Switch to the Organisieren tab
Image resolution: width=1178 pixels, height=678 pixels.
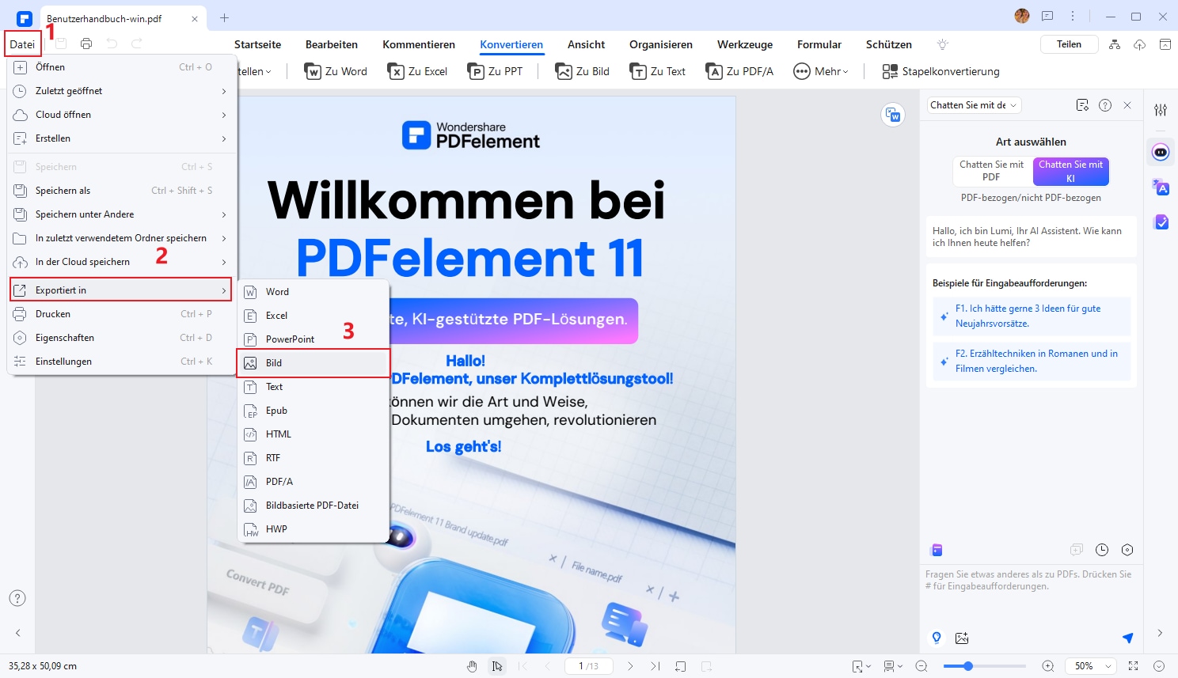661,45
